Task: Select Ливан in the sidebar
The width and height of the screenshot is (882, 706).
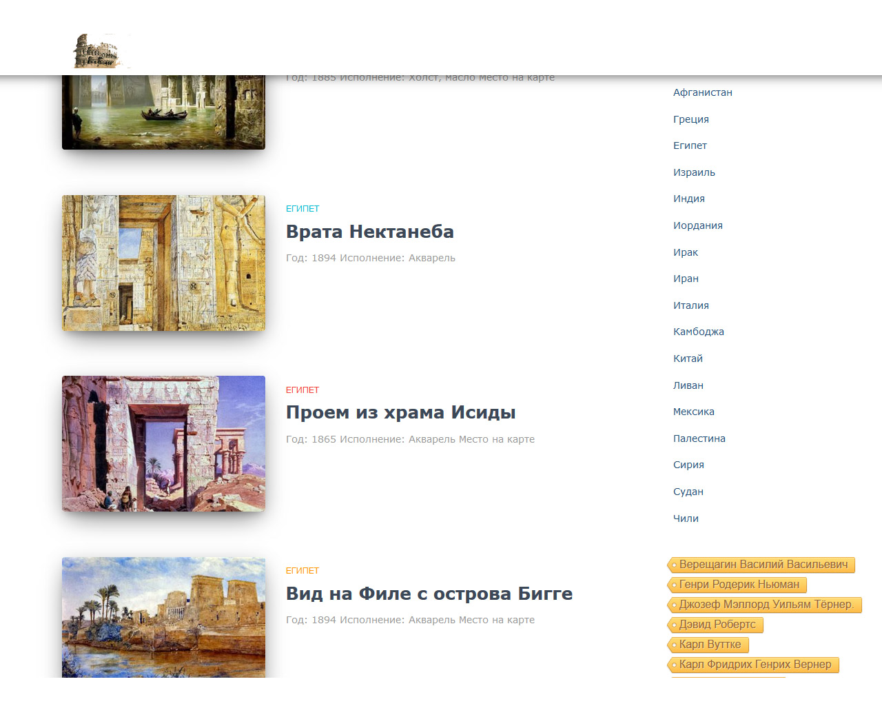Action: pyautogui.click(x=688, y=385)
